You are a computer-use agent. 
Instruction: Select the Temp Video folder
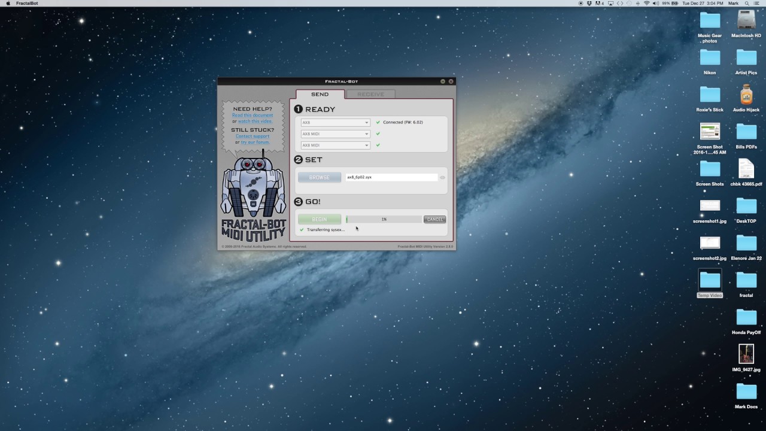(x=710, y=280)
